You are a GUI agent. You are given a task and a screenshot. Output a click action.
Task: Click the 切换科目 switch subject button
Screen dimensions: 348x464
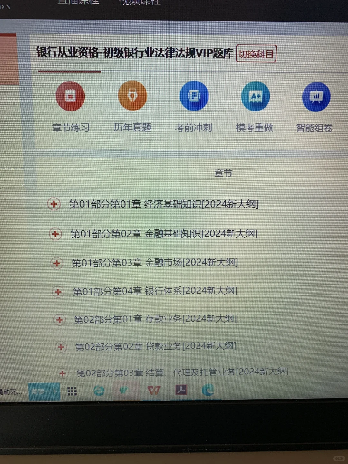pos(256,53)
